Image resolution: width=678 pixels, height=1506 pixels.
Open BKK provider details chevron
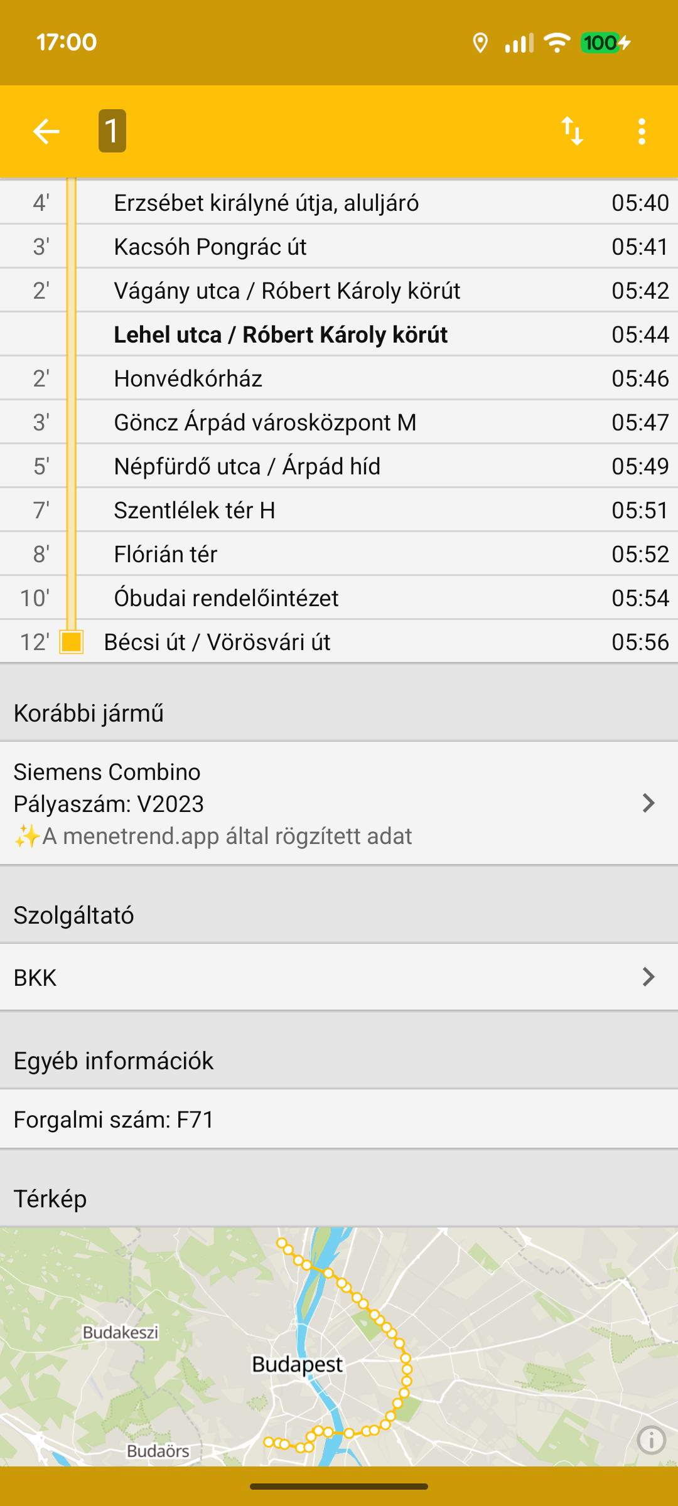point(648,977)
